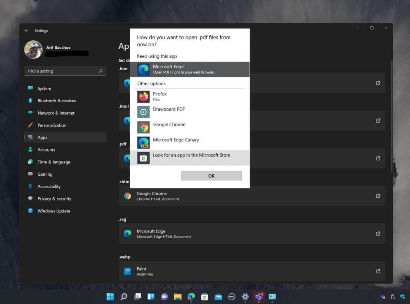Open Microsoft Teams from the taskbar
Image resolution: width=410 pixels, height=304 pixels.
[259, 297]
